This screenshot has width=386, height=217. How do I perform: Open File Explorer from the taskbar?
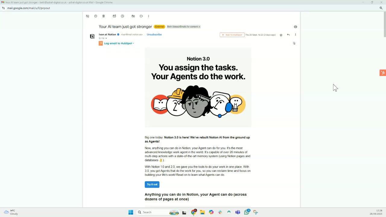(202, 212)
